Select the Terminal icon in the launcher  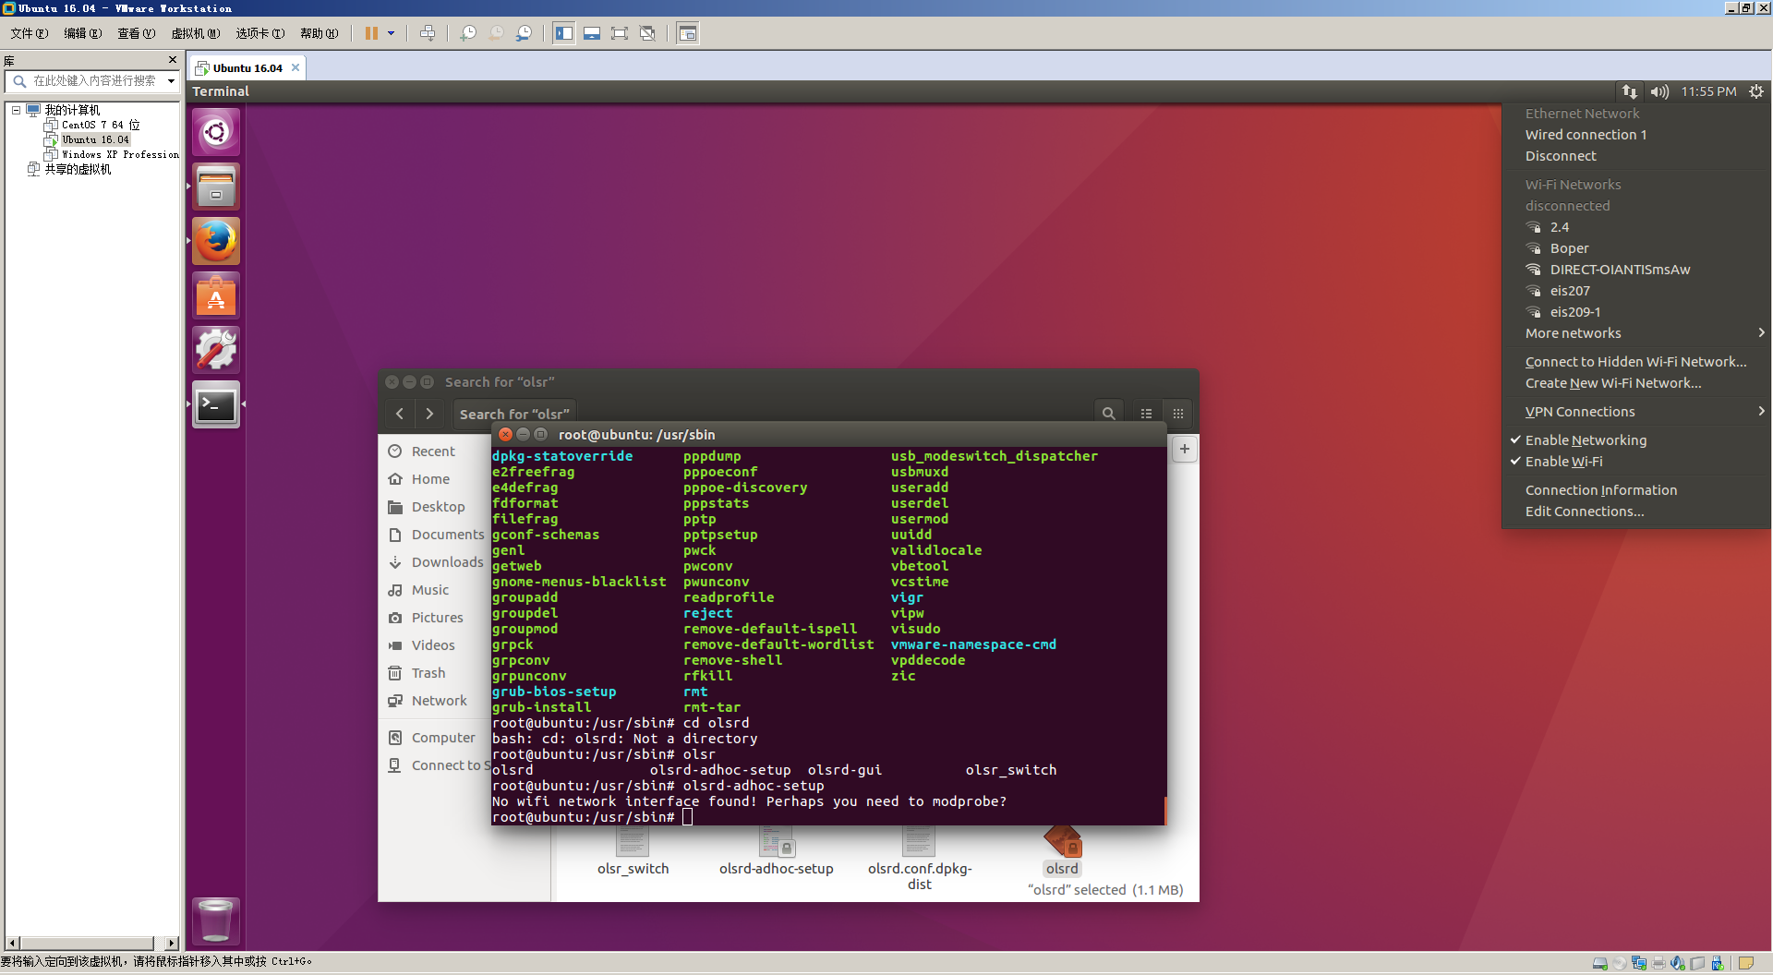tap(216, 404)
